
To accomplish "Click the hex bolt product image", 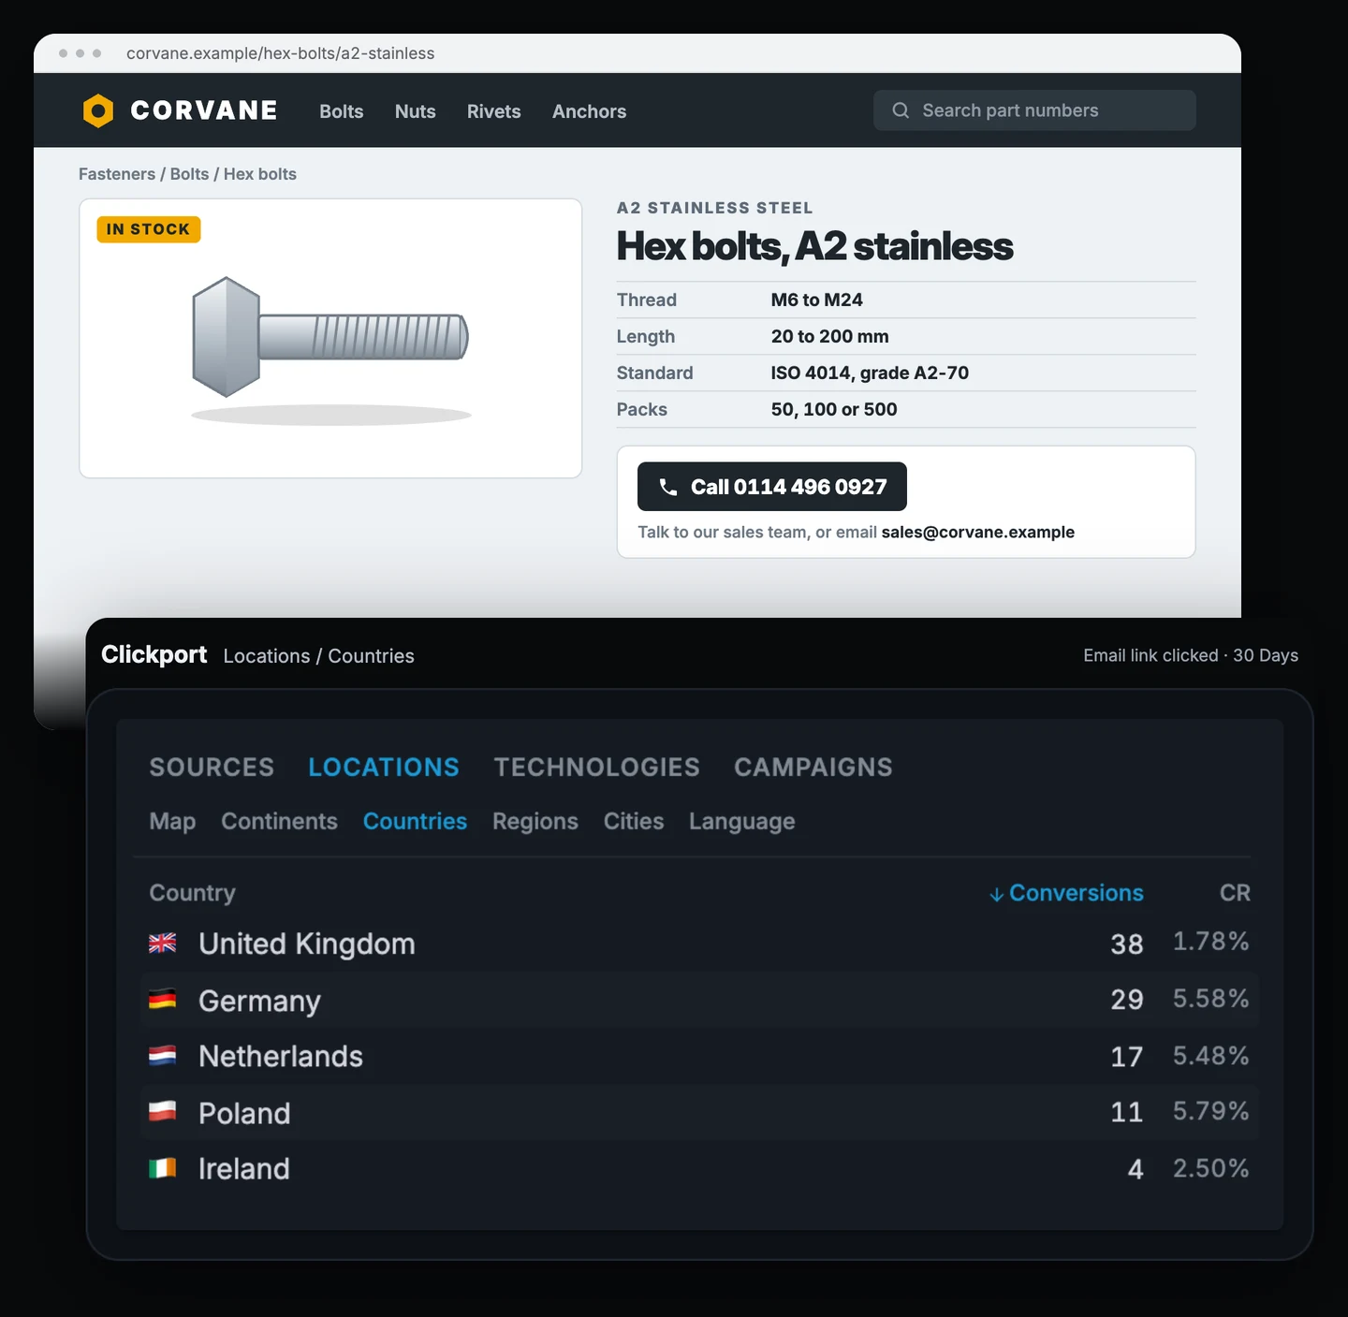I will coord(330,339).
